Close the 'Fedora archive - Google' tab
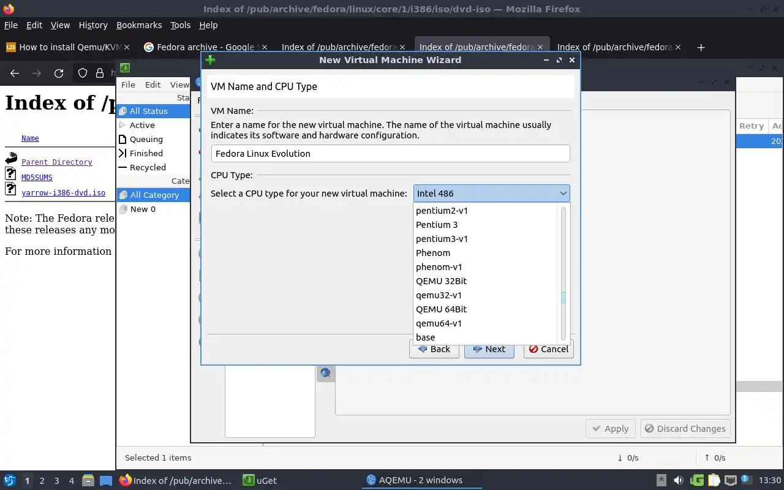784x490 pixels. click(265, 47)
